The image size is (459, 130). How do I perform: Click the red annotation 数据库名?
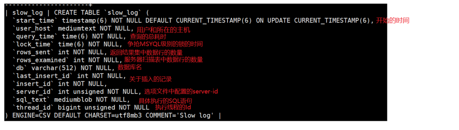[130, 67]
